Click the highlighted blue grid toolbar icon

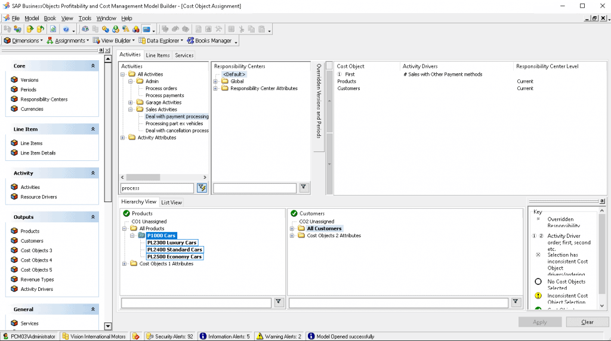tap(146, 29)
